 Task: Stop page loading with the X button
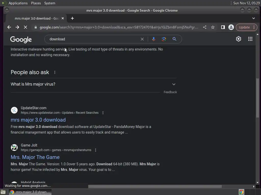pos(25,27)
